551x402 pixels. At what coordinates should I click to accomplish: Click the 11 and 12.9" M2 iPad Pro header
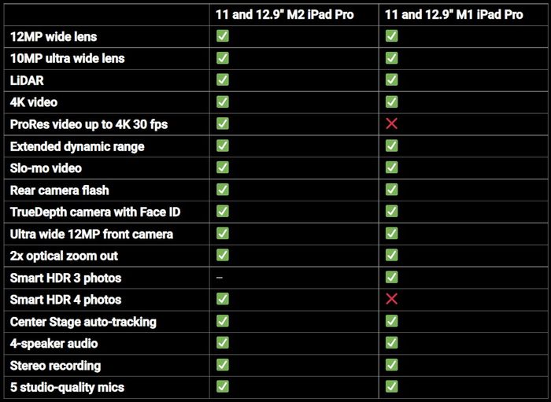[285, 14]
